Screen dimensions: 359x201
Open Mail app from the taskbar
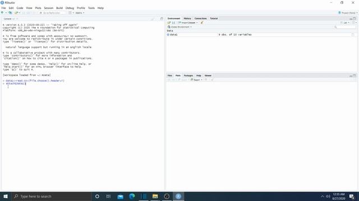[x=120, y=196]
